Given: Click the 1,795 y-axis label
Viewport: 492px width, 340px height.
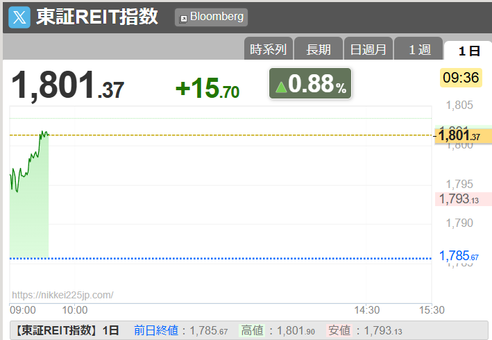Looking at the screenshot, I should point(459,184).
